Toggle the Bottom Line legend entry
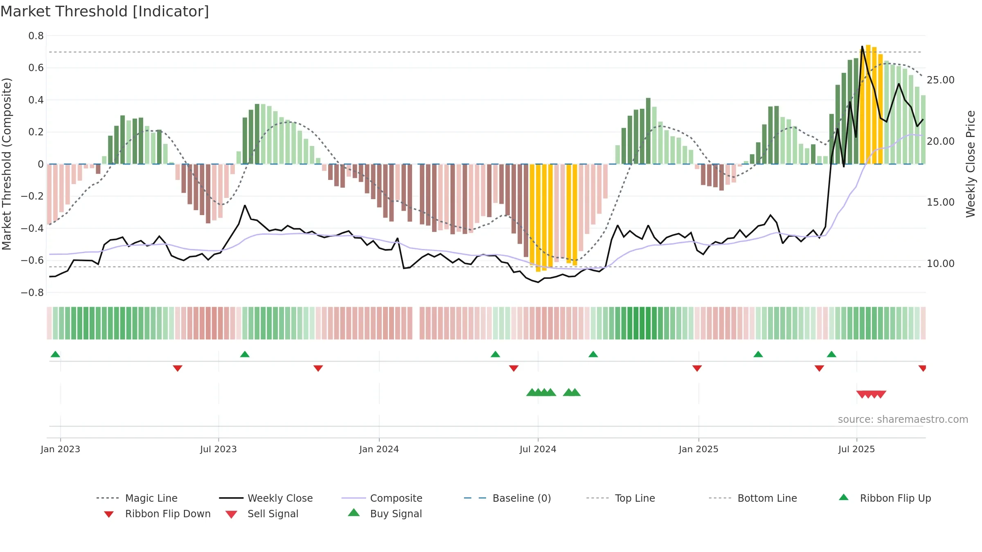The image size is (982, 552). [753, 498]
